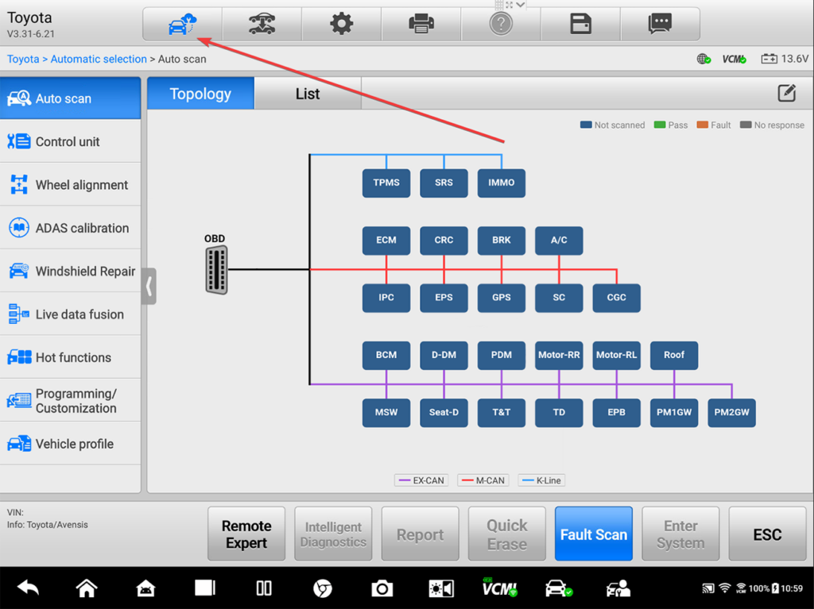Click the Intelligent Diagnostics button
This screenshot has width=814, height=609.
333,534
